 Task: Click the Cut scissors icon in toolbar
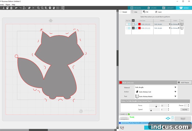[4, 8]
